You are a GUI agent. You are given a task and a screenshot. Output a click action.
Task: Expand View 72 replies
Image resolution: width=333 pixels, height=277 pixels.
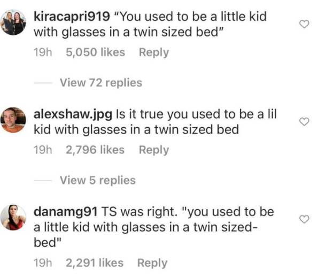(100, 83)
